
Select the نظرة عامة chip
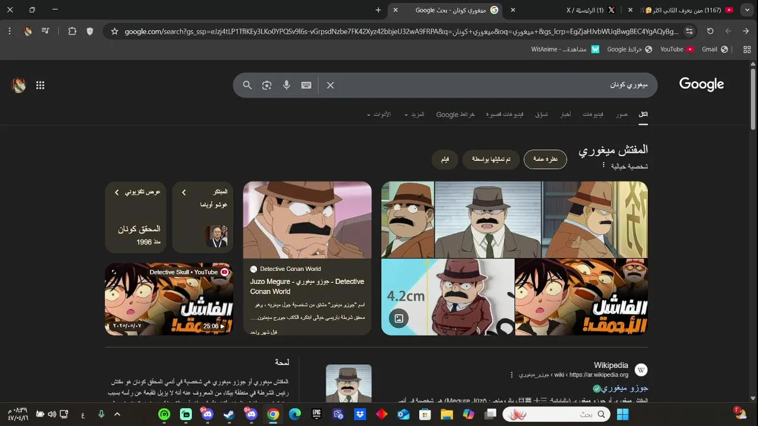tap(545, 159)
